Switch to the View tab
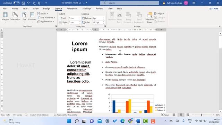Viewport: 222px width, 125px height. pyautogui.click(x=110, y=9)
